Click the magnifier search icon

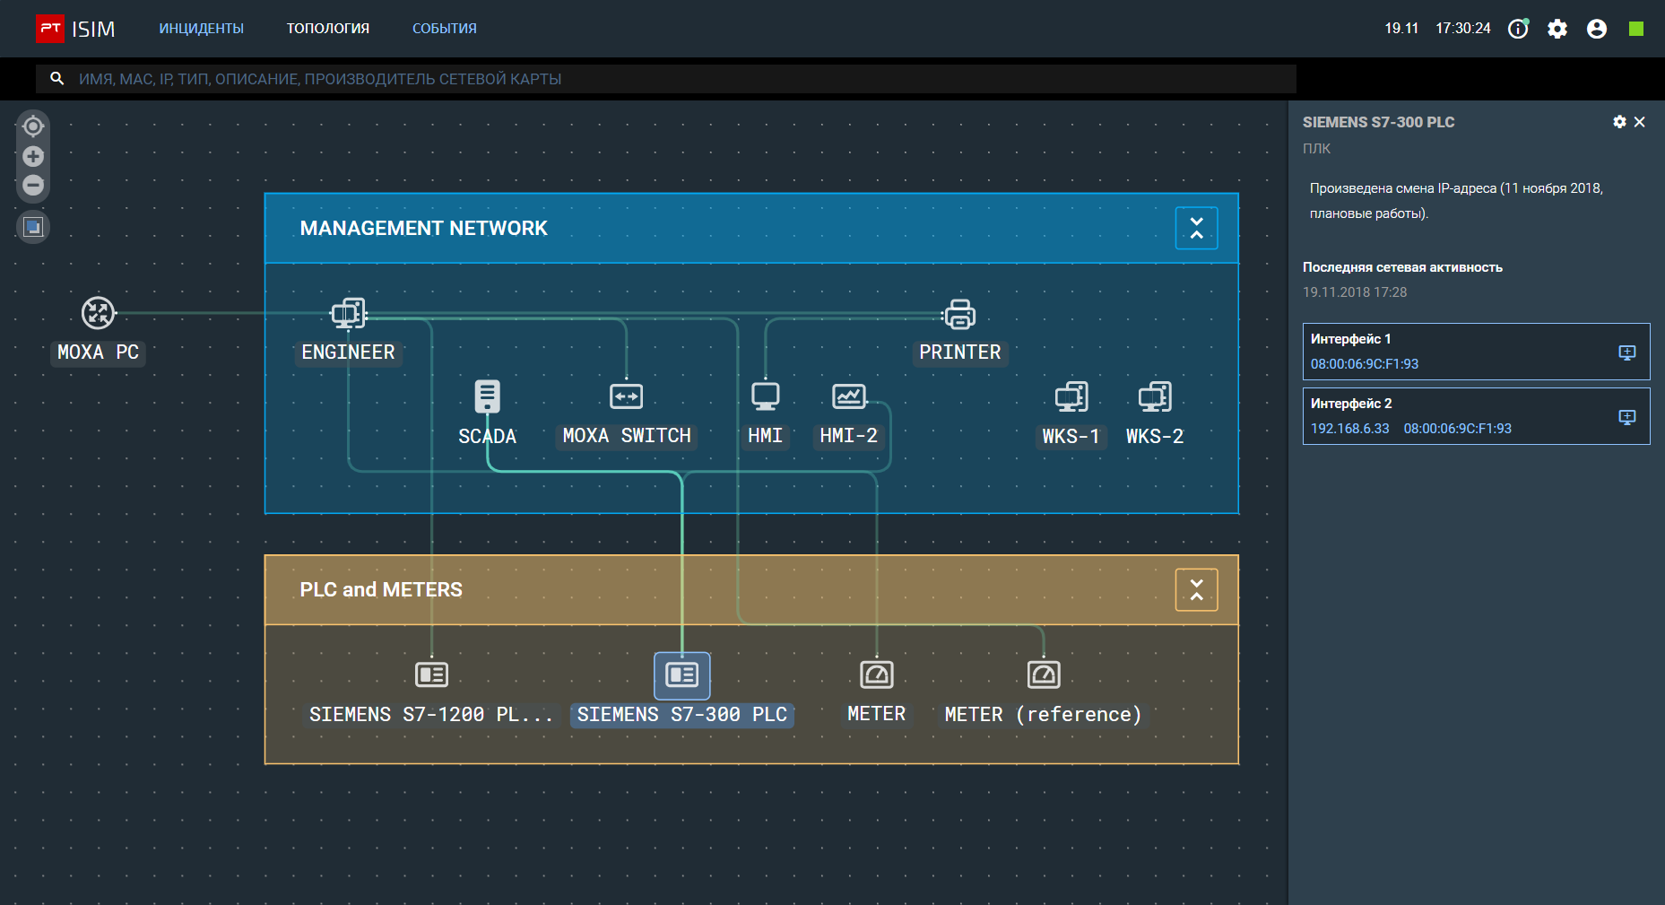click(57, 79)
